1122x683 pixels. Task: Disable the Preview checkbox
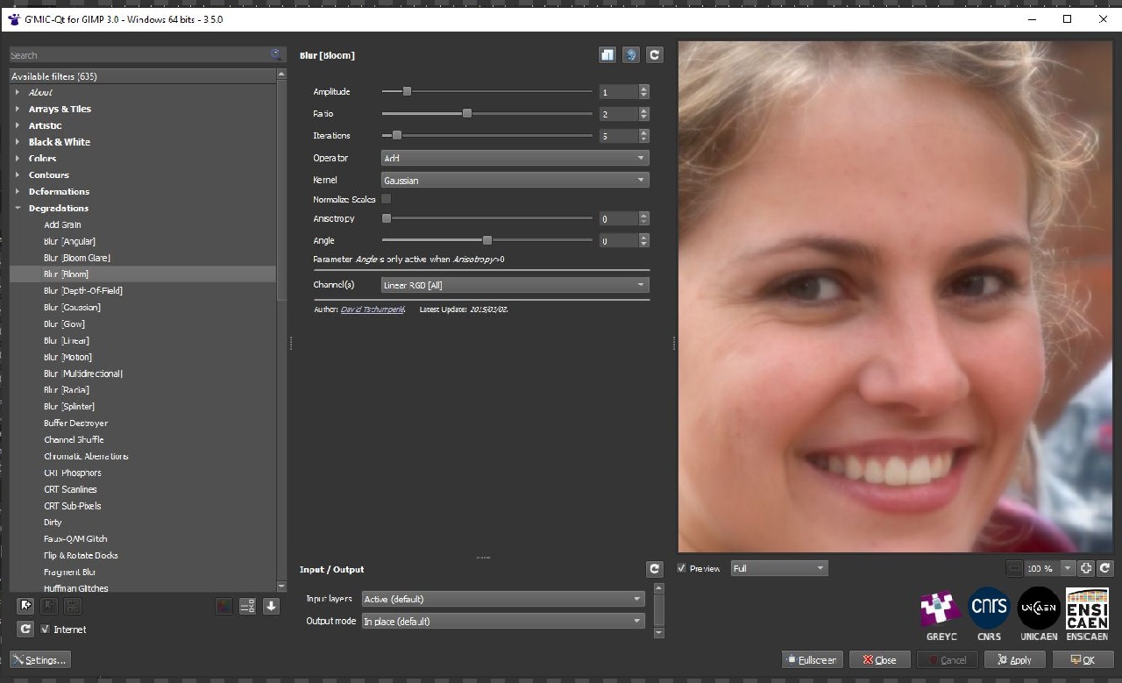pos(681,568)
